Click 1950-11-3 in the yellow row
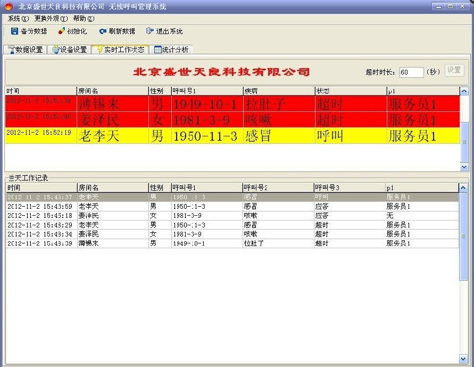The height and width of the screenshot is (367, 474). pos(205,136)
